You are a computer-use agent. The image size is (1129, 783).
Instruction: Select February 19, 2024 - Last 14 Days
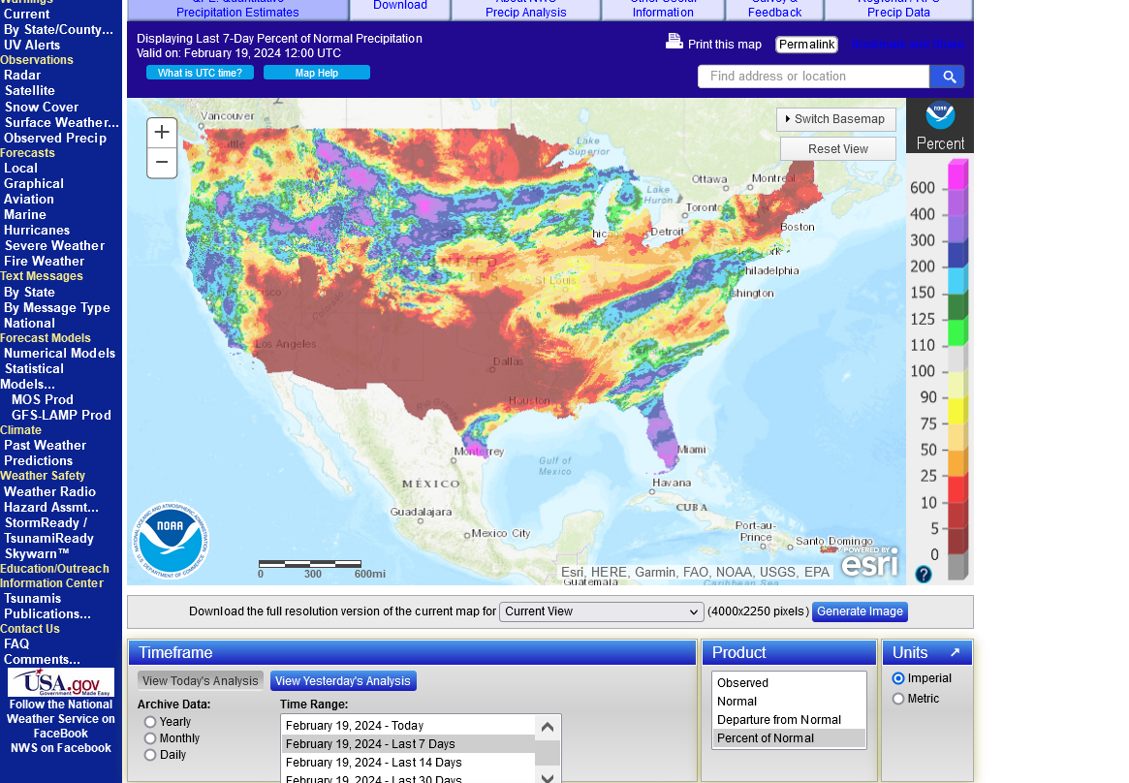pyautogui.click(x=408, y=763)
